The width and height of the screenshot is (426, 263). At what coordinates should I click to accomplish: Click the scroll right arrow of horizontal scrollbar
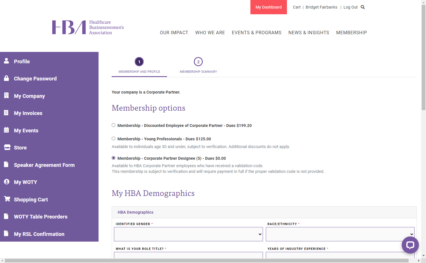(419, 261)
